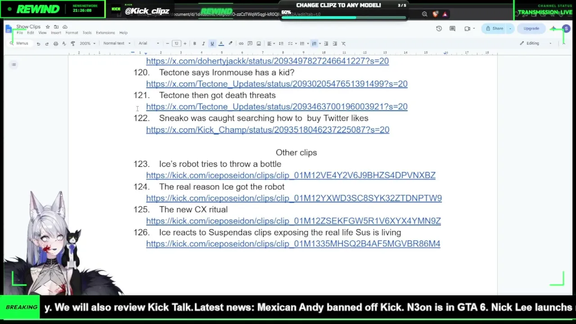Click the browser zoom magnifier icon
The image size is (576, 324).
424,14
